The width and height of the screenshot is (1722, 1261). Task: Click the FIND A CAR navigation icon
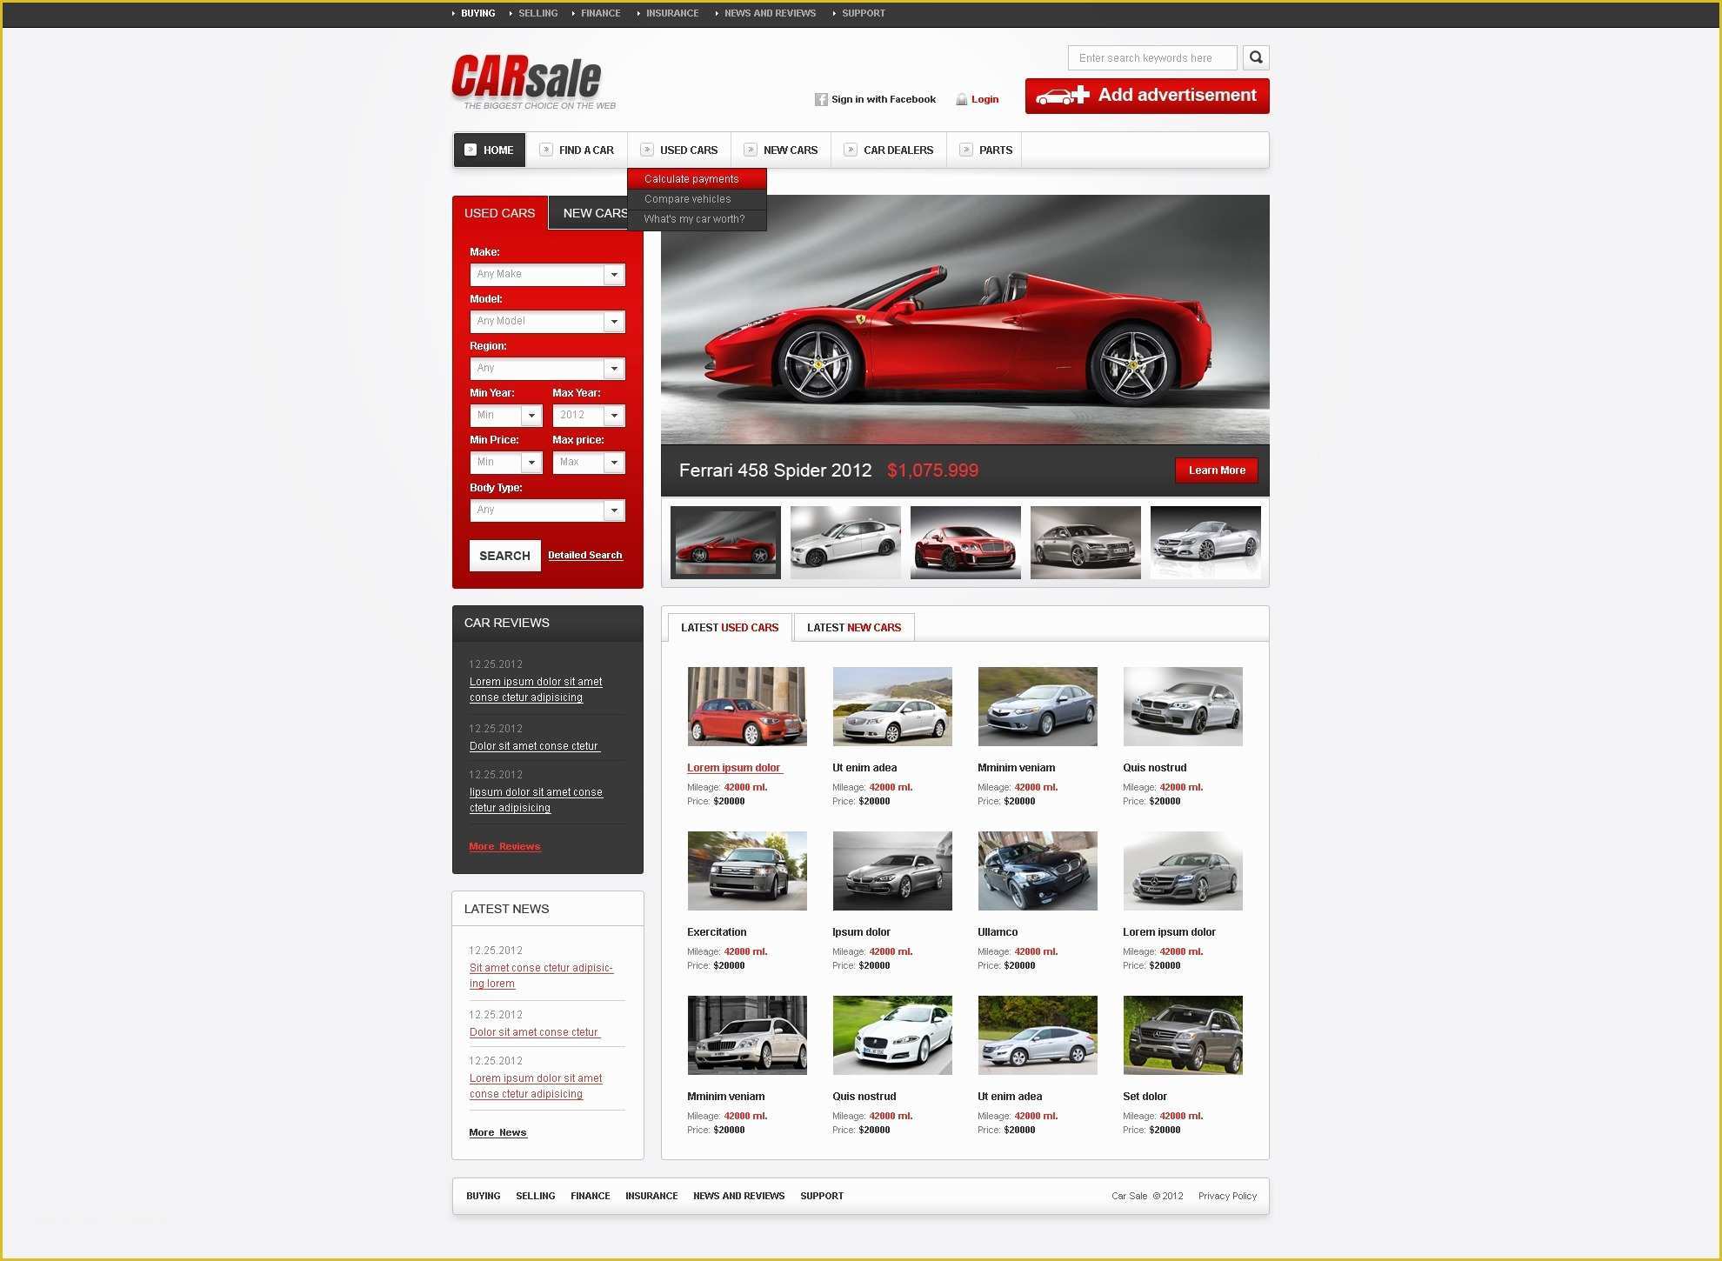[544, 150]
